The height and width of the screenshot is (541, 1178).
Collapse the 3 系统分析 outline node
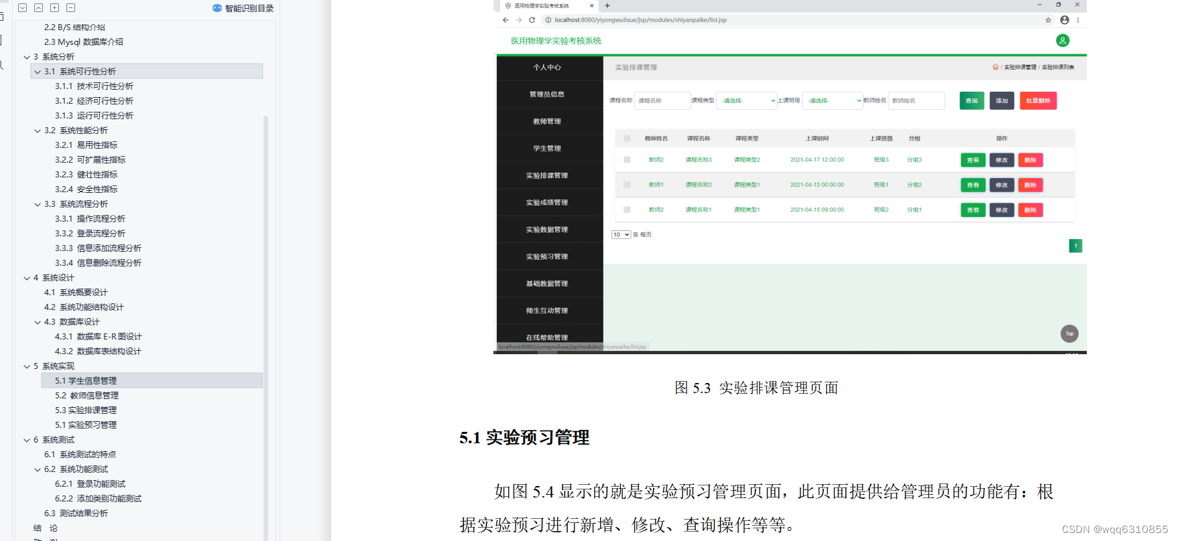pyautogui.click(x=27, y=57)
